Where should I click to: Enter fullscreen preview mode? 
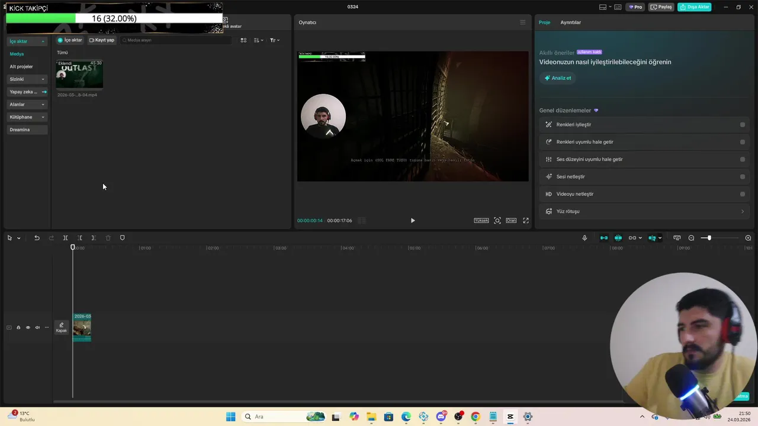[x=525, y=220]
